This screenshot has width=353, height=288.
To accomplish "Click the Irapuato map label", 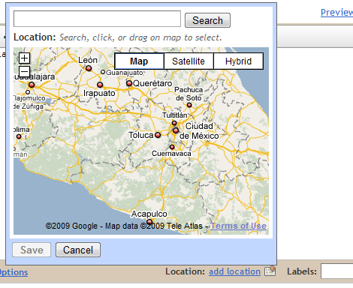I will click(99, 93).
